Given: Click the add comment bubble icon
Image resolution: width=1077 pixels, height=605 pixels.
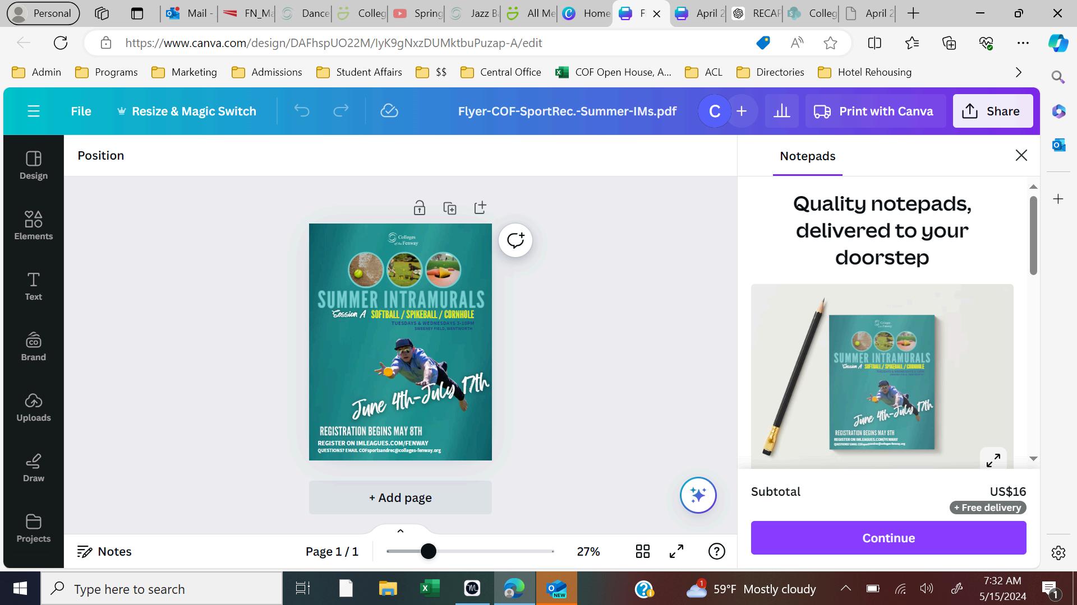Looking at the screenshot, I should 515,240.
